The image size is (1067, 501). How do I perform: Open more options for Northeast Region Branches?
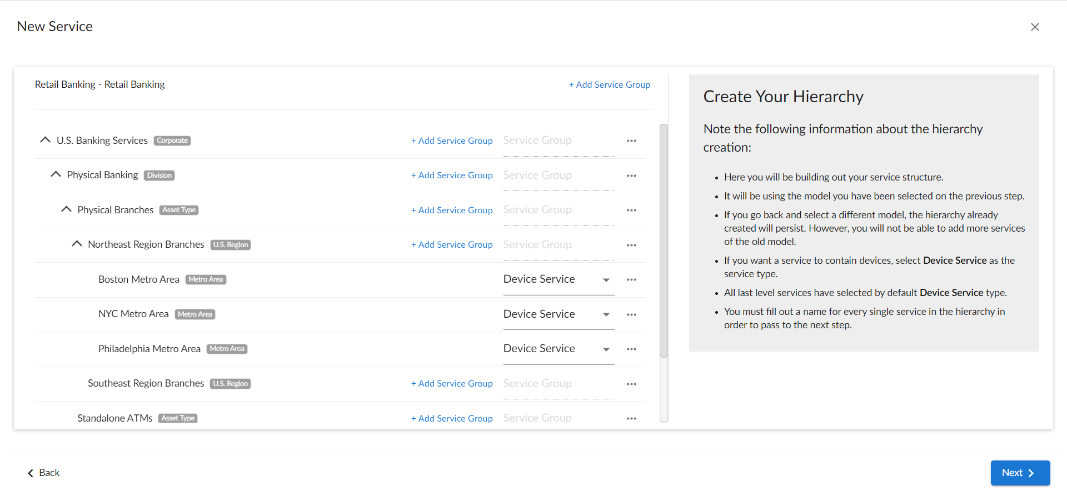pos(631,245)
